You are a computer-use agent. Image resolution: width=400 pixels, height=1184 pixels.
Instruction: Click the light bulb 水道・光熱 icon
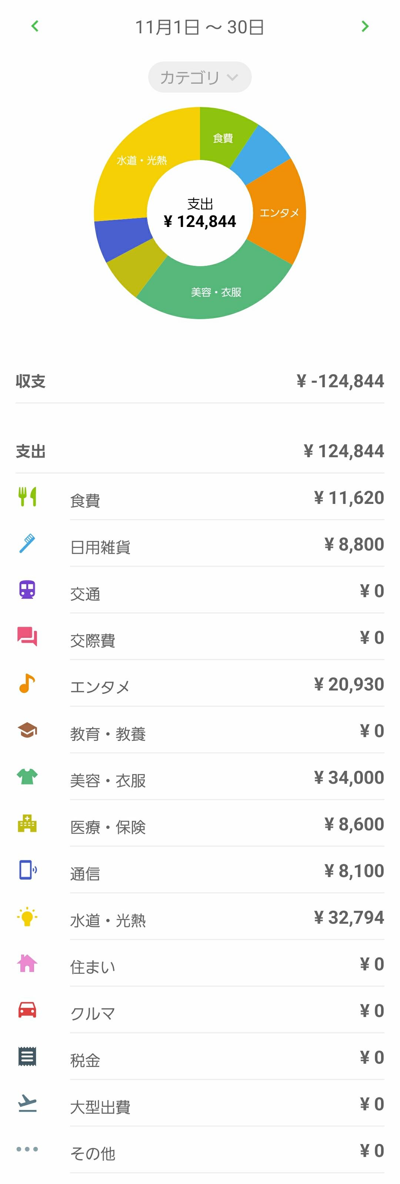coord(27,916)
